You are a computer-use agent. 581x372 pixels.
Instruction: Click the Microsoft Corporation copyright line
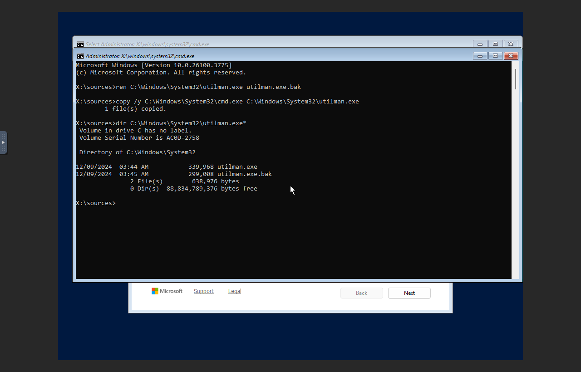coord(161,73)
